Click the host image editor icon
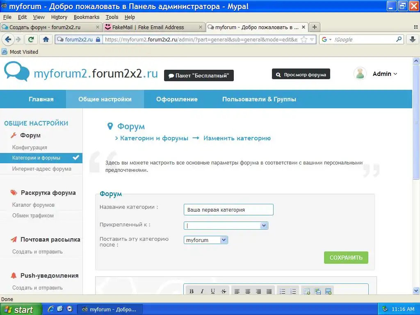Viewport: 420px width, 315px height. pyautogui.click(x=318, y=291)
